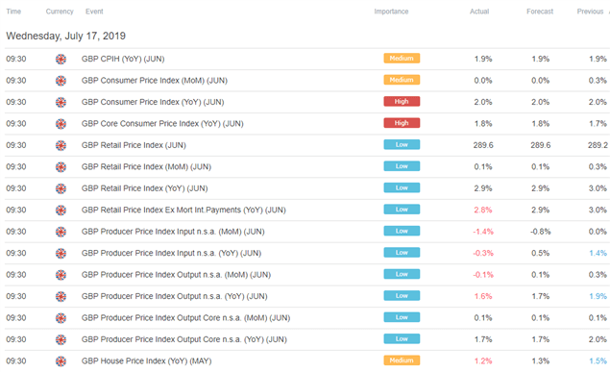The width and height of the screenshot is (610, 372).
Task: Click actual value 2.8% in Ex Mort row
Action: (483, 211)
